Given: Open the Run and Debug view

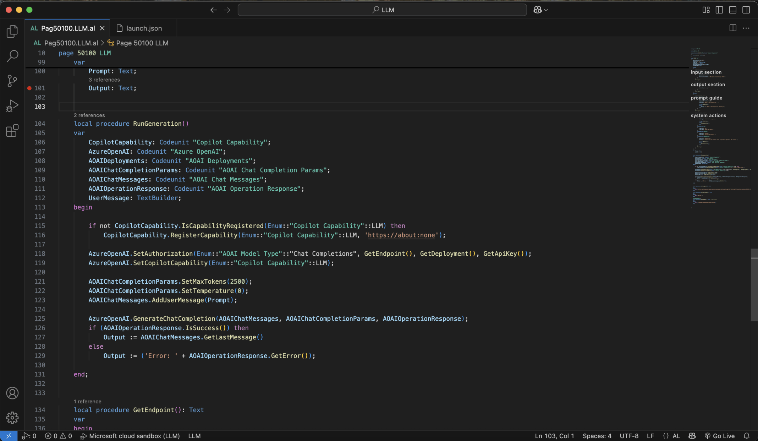Looking at the screenshot, I should click(12, 106).
